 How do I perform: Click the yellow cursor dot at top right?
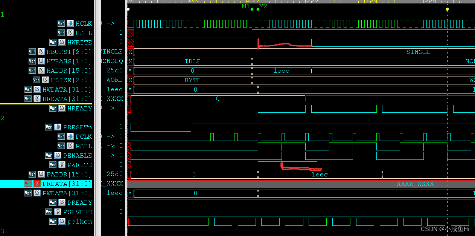(x=447, y=9)
